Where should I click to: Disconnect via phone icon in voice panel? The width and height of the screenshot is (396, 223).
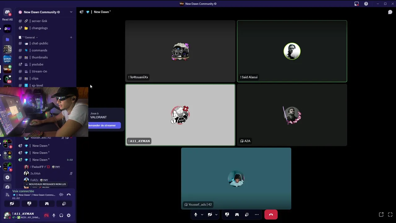tap(69, 195)
